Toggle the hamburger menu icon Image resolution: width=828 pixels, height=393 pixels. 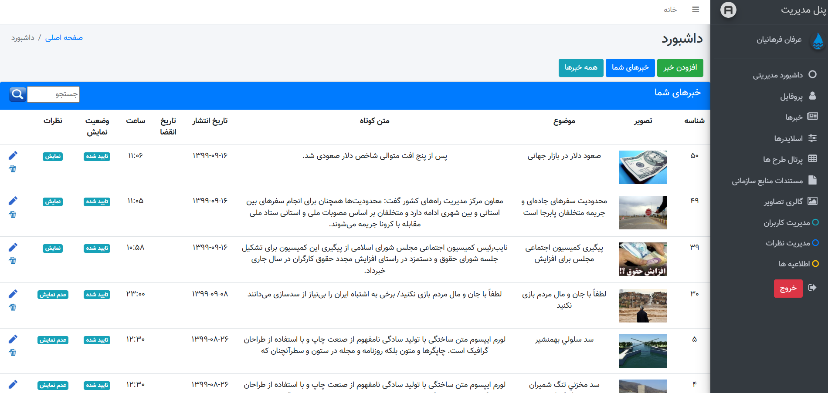(x=696, y=10)
